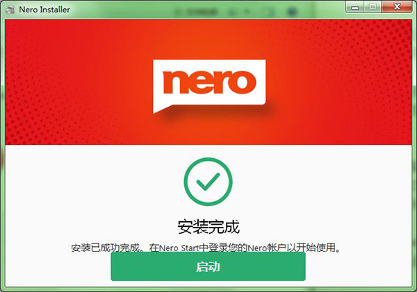Viewport: 417px width, 292px height.
Task: Click the green checkmark success icon
Action: (x=208, y=182)
